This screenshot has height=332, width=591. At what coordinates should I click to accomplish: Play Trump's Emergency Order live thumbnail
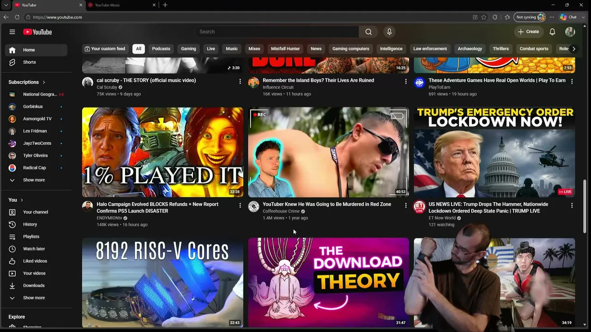[494, 152]
